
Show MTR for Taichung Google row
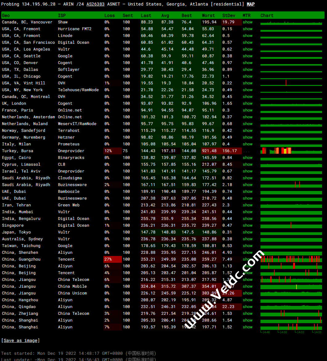click(x=247, y=246)
